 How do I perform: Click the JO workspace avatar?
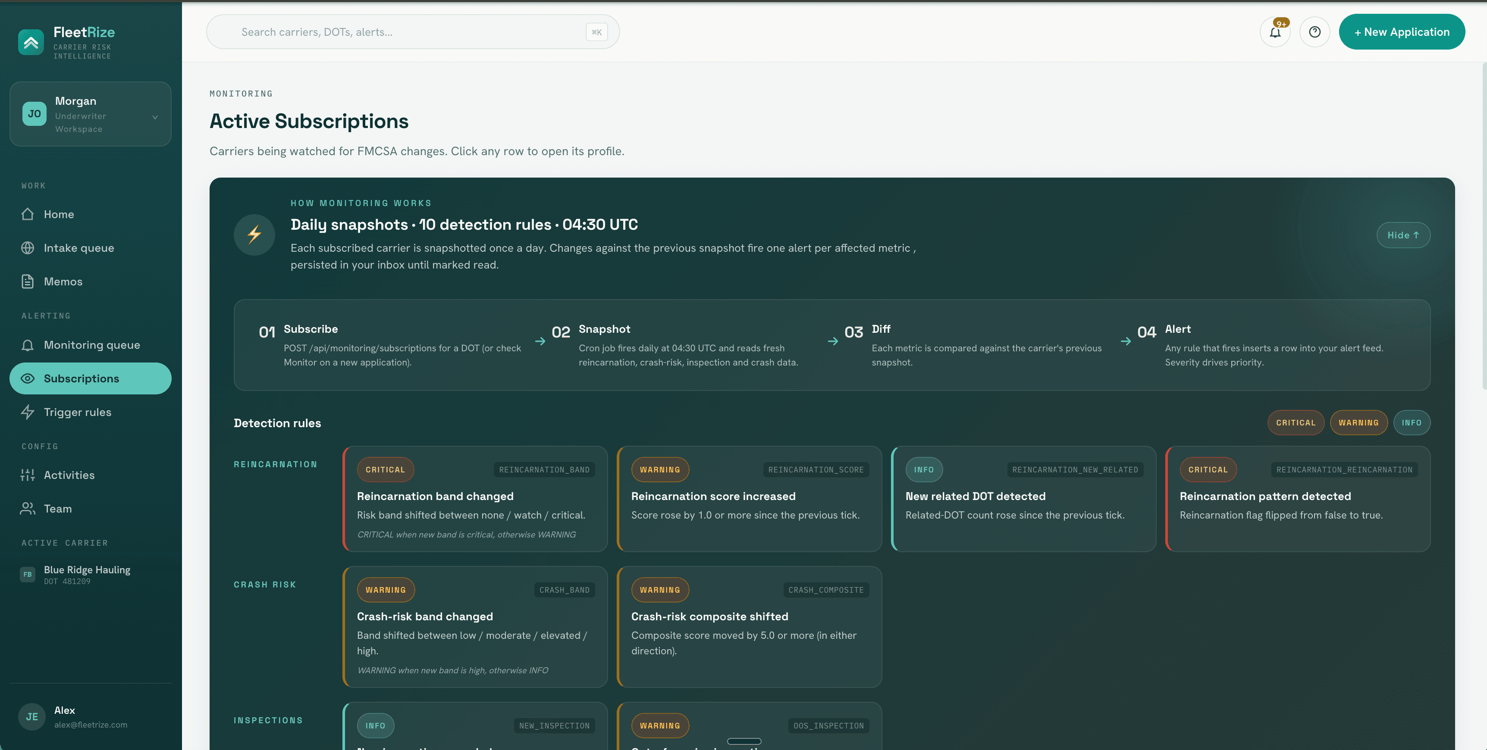pyautogui.click(x=35, y=114)
